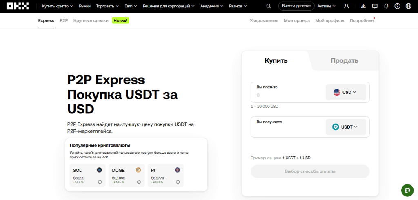This screenshot has height=200, width=418.
Task: Open the Мои ордера link
Action: coord(297,20)
